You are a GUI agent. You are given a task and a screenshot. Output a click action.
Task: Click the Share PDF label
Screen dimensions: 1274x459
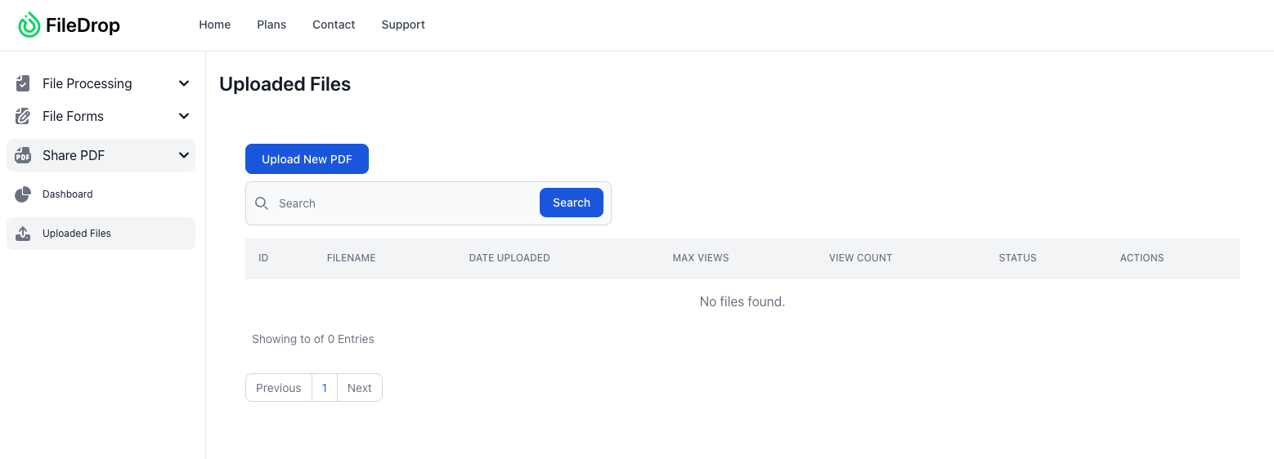point(74,155)
